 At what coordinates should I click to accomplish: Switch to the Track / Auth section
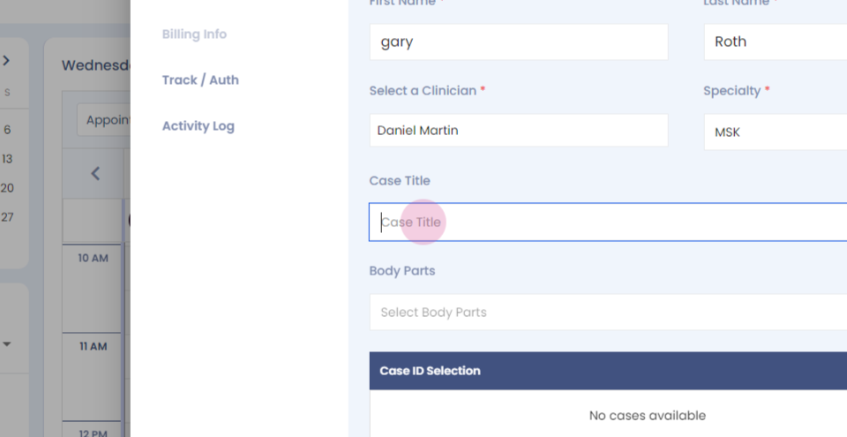pos(200,80)
